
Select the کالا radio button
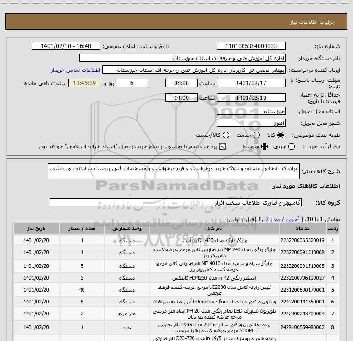(281, 135)
